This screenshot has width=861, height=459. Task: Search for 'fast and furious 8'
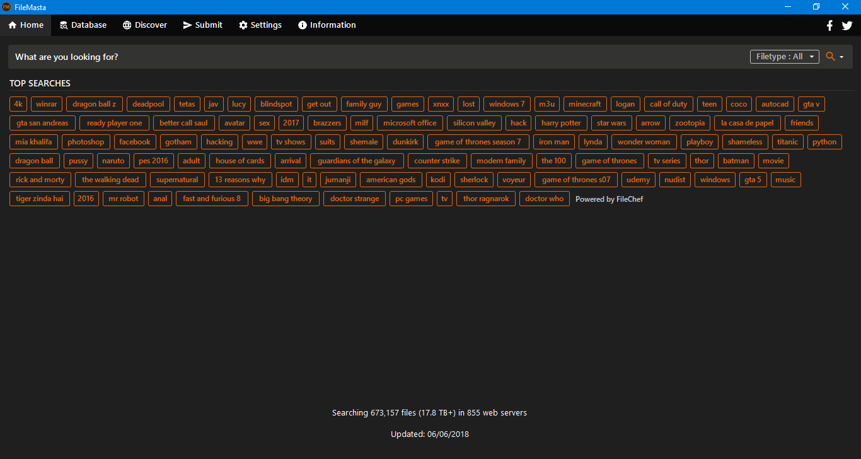212,199
